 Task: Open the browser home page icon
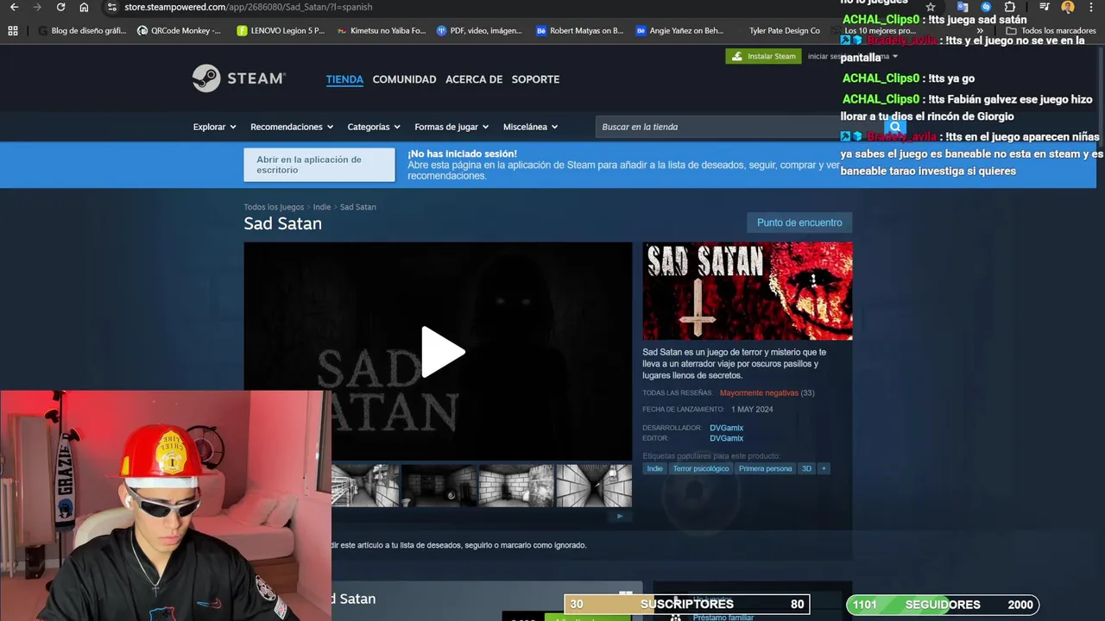pyautogui.click(x=84, y=7)
